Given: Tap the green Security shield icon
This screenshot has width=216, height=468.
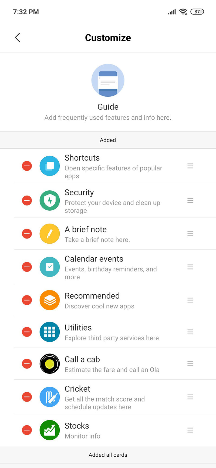Looking at the screenshot, I should tap(50, 200).
